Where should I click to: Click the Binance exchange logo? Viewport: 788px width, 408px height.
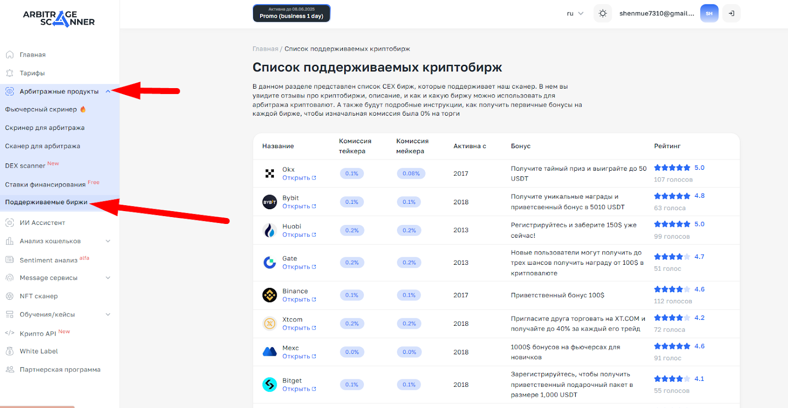(x=270, y=295)
